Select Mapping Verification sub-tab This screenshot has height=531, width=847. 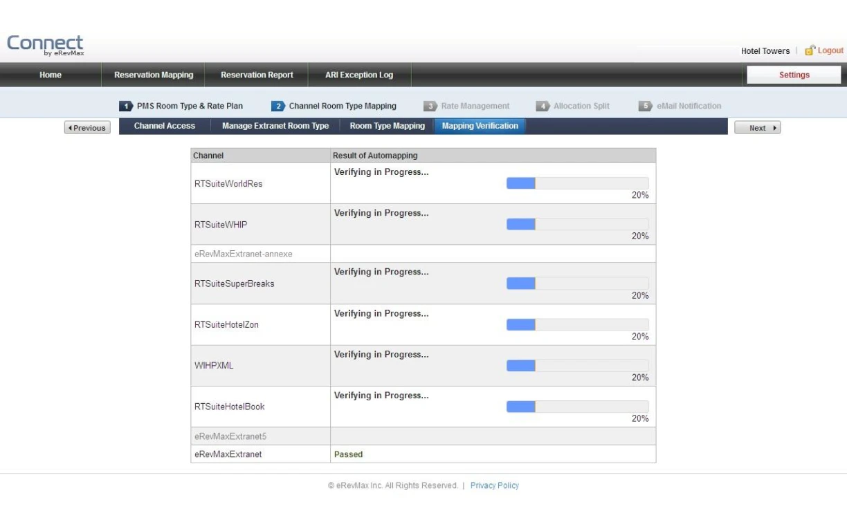click(480, 127)
